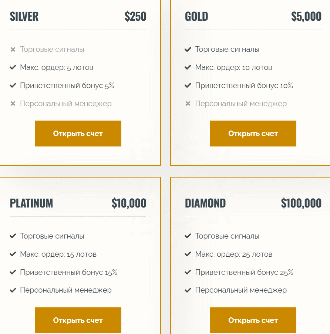The height and width of the screenshot is (334, 330).
Task: Choose Открыть счет for the Platinum plan
Action: click(78, 320)
